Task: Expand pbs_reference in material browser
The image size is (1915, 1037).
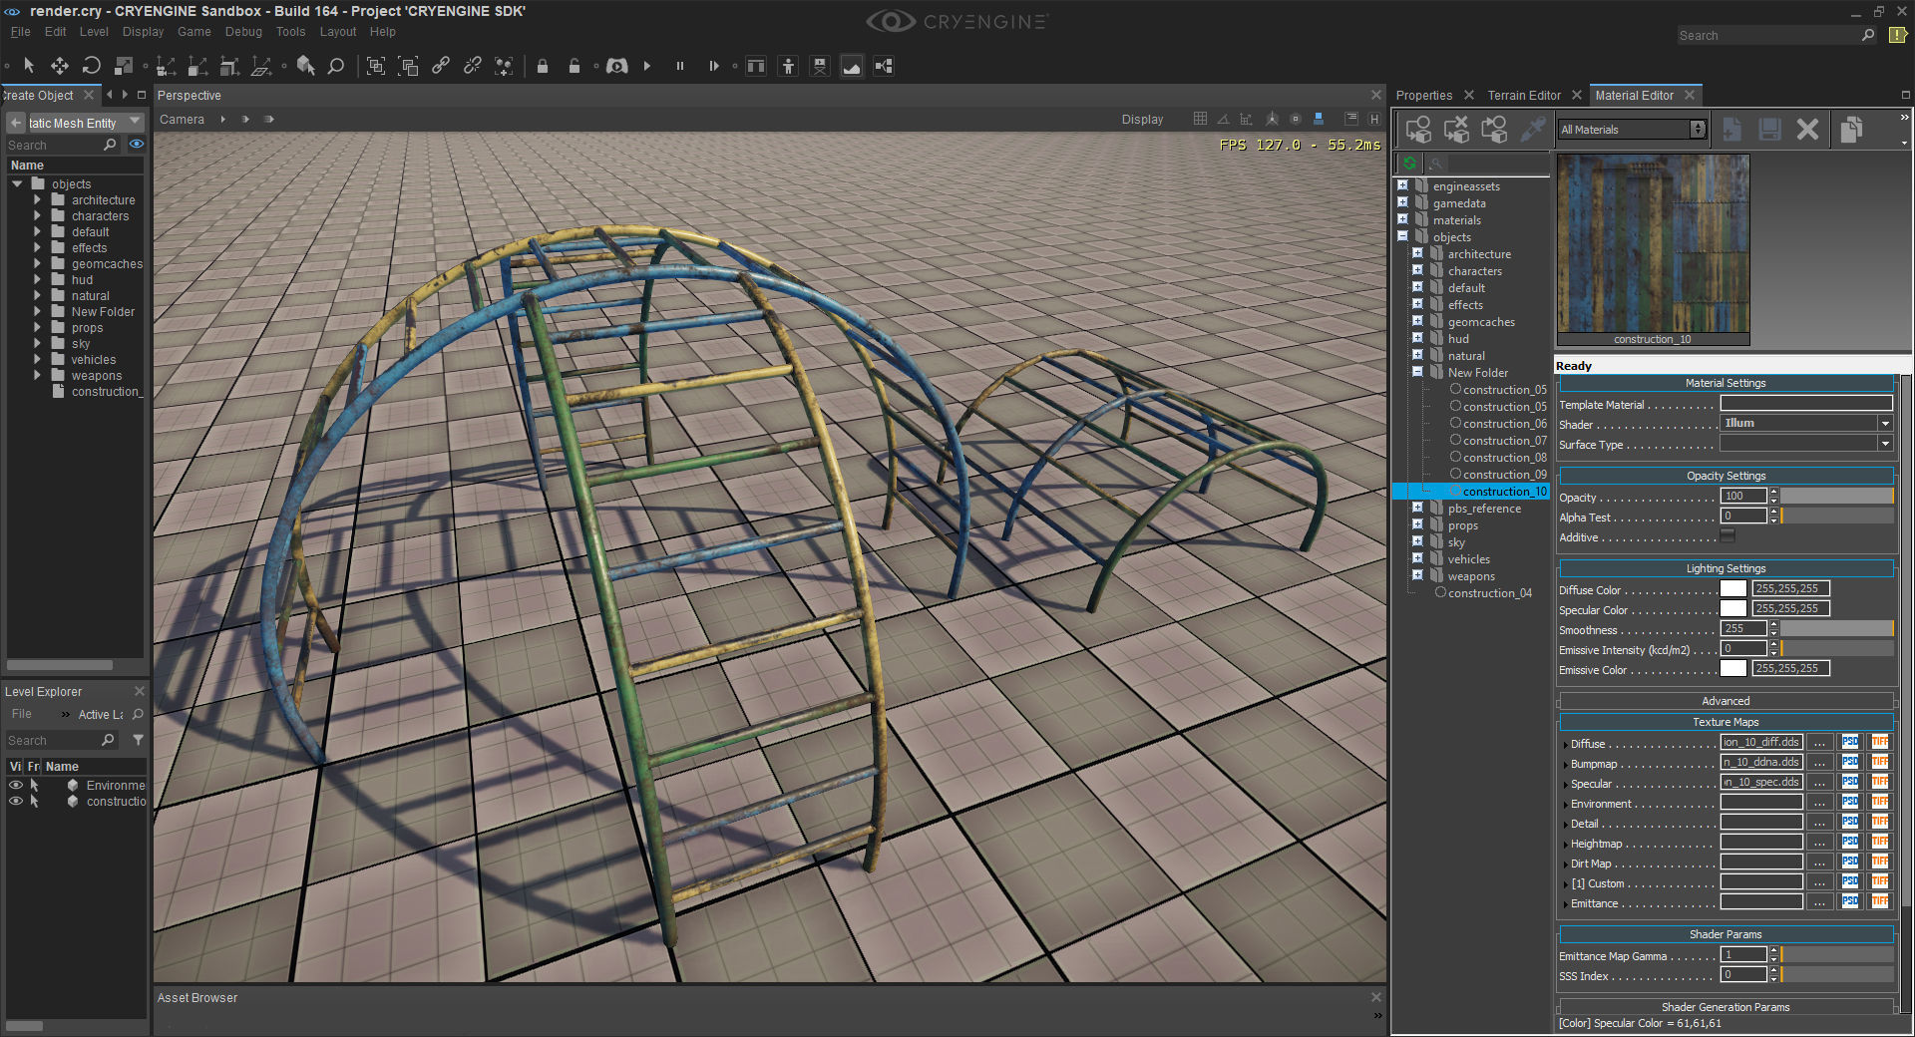Action: click(1417, 508)
